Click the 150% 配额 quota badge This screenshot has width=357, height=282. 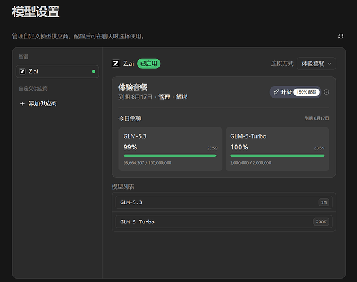306,92
